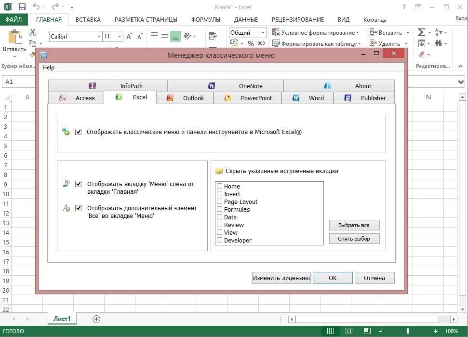Open the font size 11 dropdown

[120, 37]
